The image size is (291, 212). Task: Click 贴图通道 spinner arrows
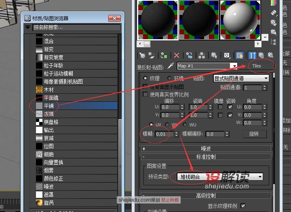[x=265, y=88]
